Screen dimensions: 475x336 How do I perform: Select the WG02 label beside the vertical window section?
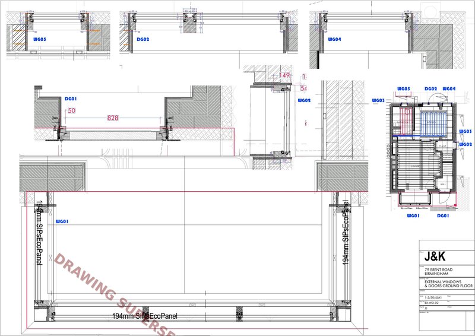point(304,100)
